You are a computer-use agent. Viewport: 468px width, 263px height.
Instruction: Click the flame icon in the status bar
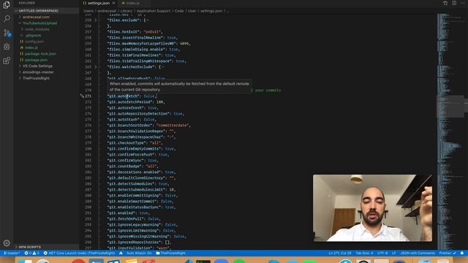click(x=121, y=254)
